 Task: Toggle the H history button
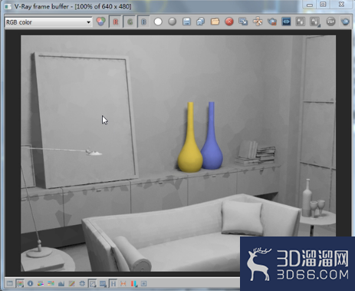click(x=113, y=283)
